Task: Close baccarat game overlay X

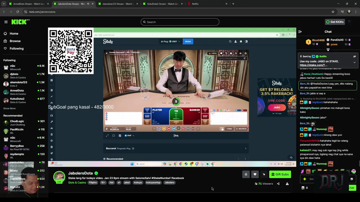Action: (107, 53)
